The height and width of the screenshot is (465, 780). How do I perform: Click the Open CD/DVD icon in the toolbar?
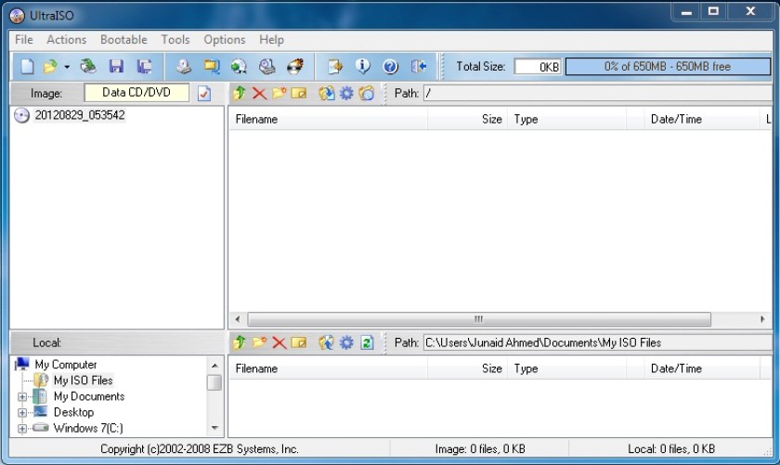pos(88,66)
